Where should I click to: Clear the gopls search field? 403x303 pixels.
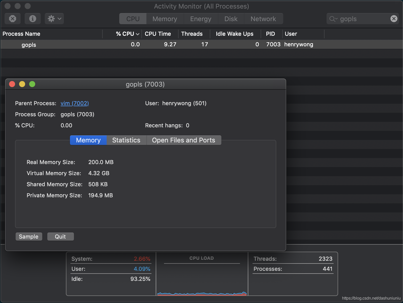394,19
